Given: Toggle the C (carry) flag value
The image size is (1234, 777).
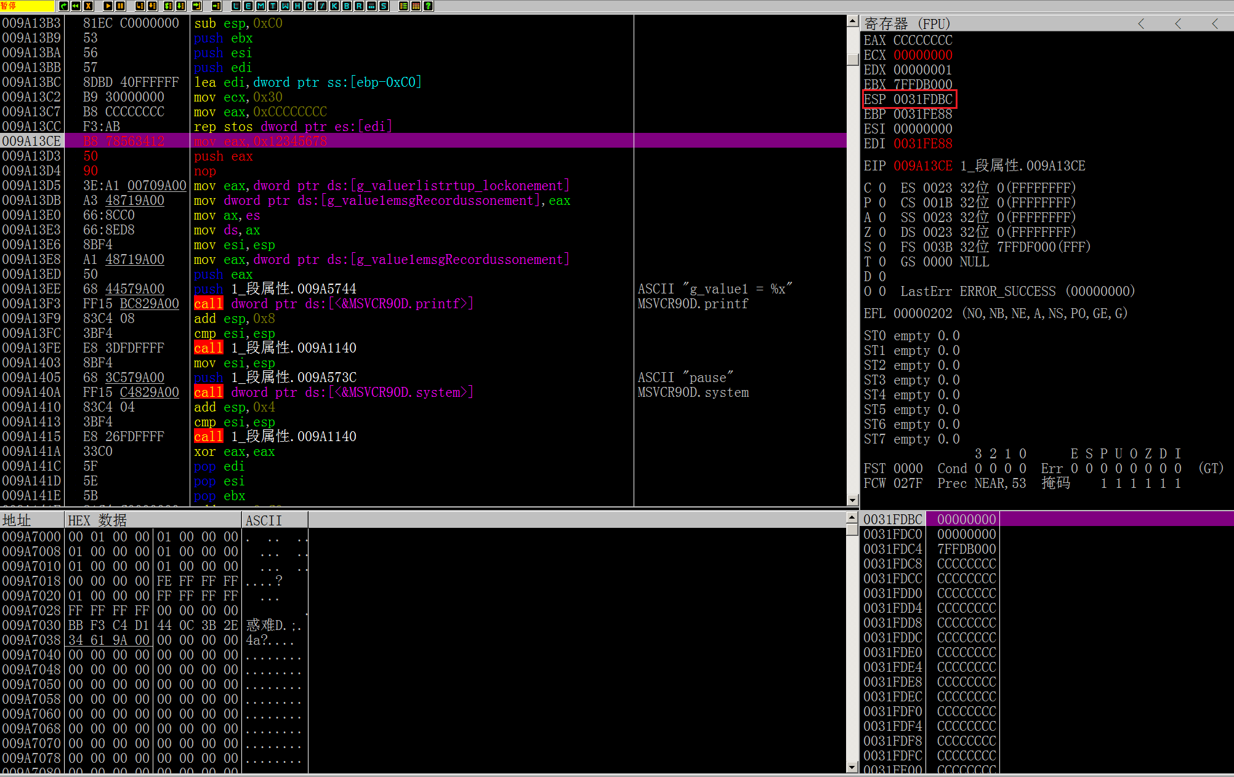Looking at the screenshot, I should (x=882, y=188).
